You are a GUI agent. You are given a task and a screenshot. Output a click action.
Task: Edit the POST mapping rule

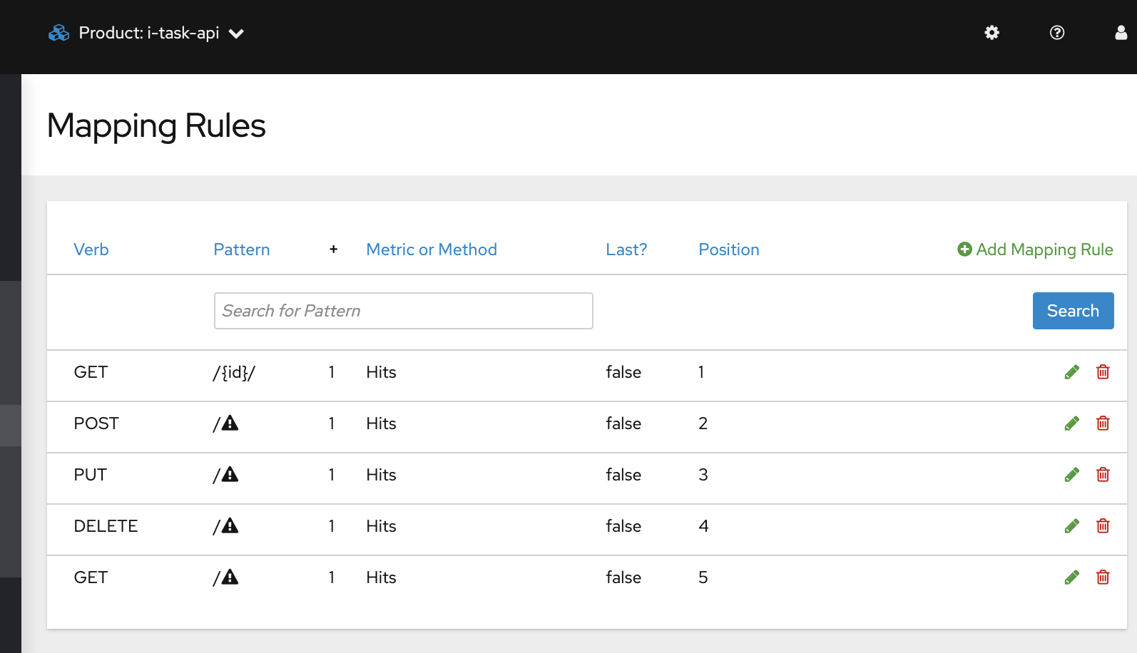click(x=1071, y=423)
